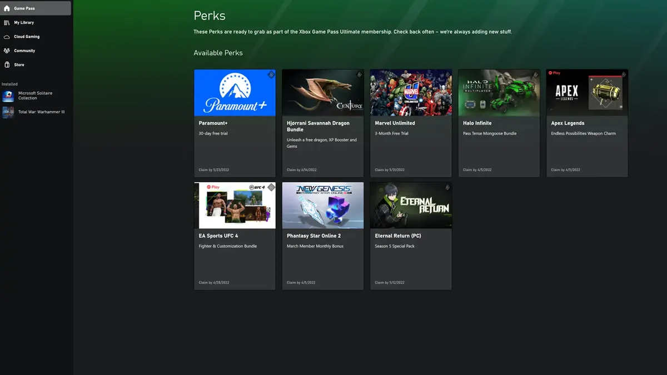Click perk badge on Paramount+ card
The height and width of the screenshot is (375, 667).
click(x=271, y=74)
